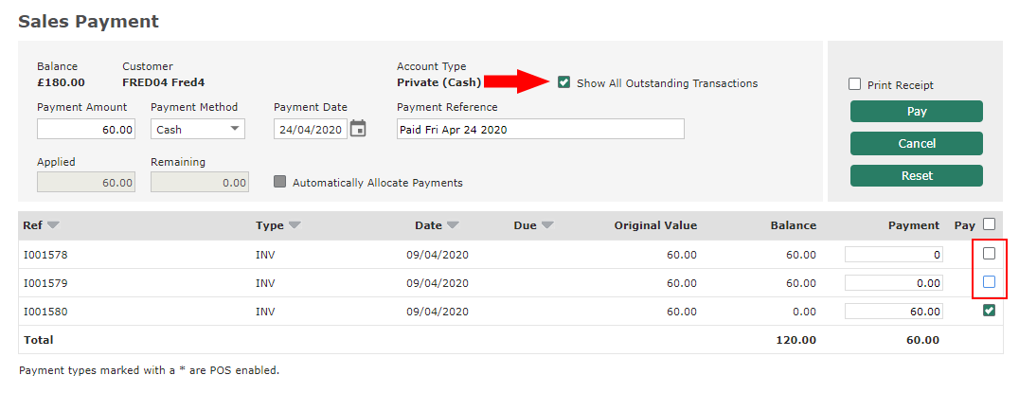Tick Pay checkbox for invoice I001578
1019x393 pixels.
[989, 254]
